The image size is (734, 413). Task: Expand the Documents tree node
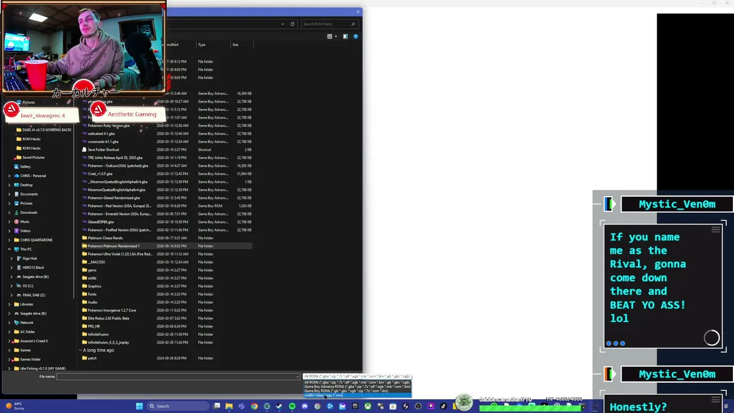click(9, 194)
